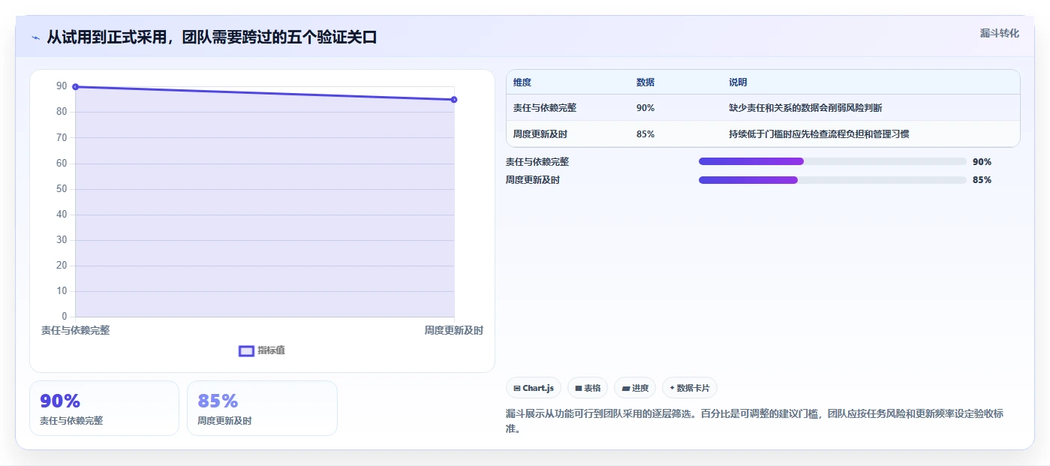Click the 指标值 legend text
The width and height of the screenshot is (1050, 466).
pos(272,350)
